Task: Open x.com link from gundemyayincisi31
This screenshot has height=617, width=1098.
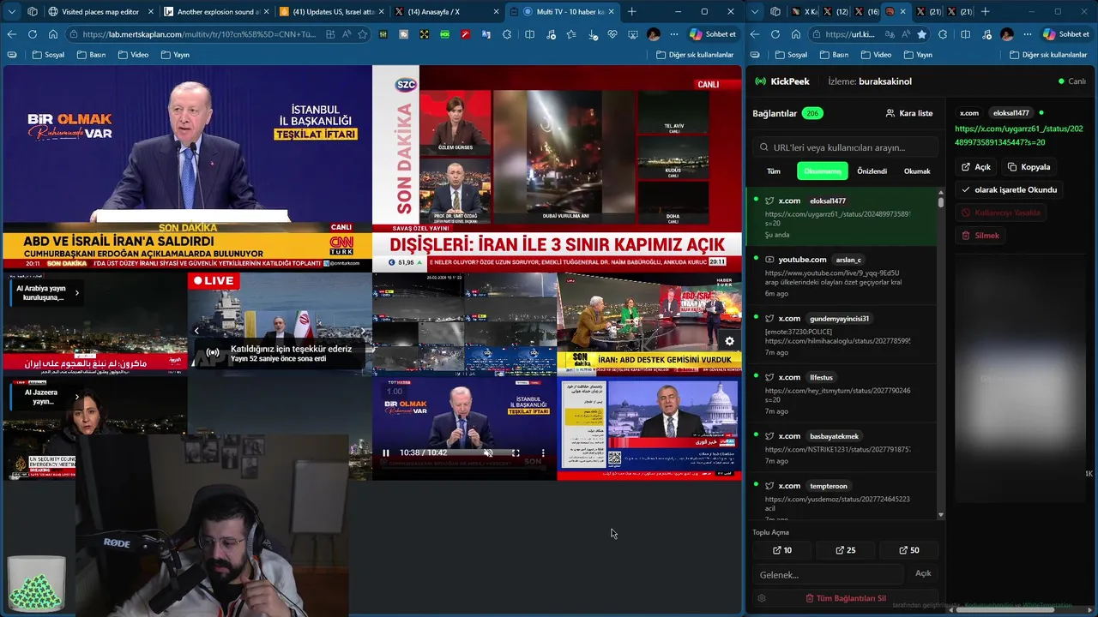Action: (x=842, y=335)
